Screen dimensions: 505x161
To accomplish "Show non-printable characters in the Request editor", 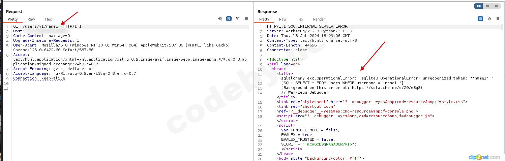I will tap(238, 19).
